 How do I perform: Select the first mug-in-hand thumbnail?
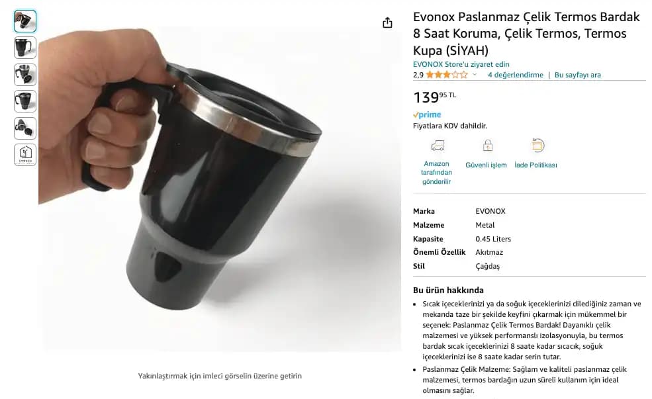pos(25,21)
